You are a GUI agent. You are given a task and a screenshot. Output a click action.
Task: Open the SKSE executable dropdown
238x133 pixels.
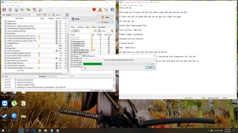83,19
